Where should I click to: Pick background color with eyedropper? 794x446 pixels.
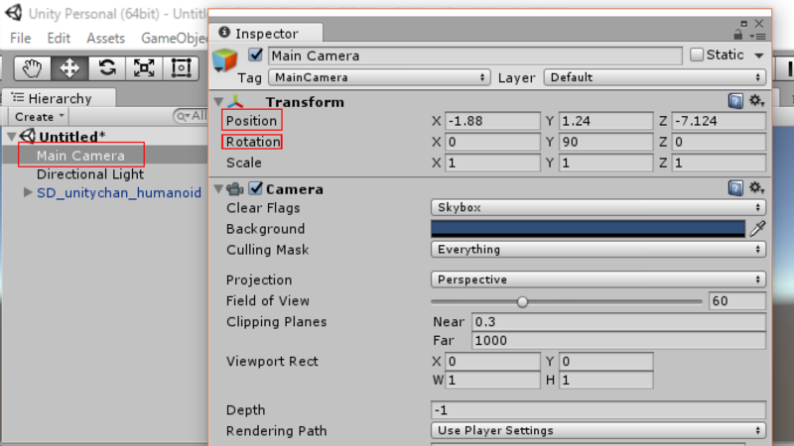click(757, 229)
